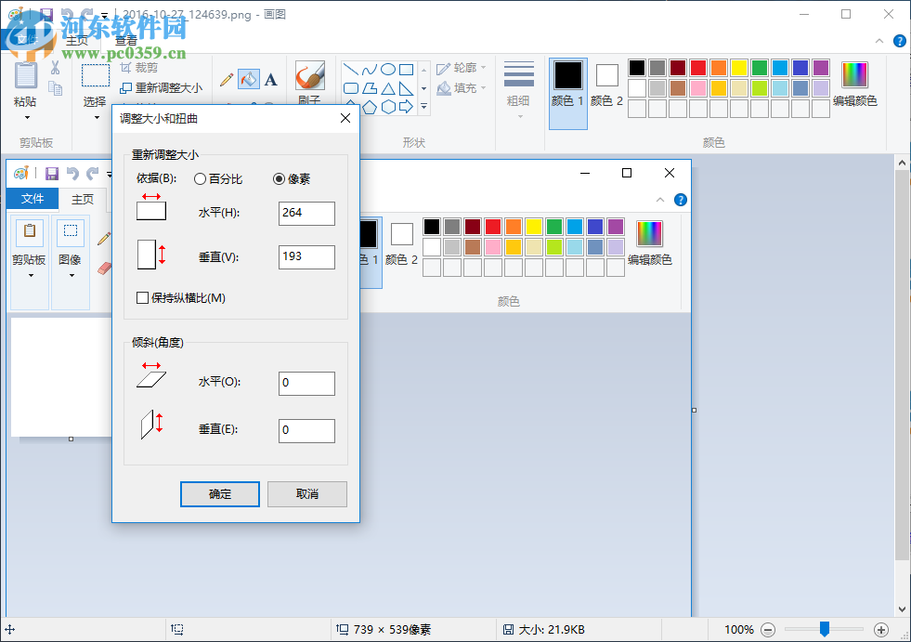
Task: Click the 水平(H) value input field
Action: point(306,213)
